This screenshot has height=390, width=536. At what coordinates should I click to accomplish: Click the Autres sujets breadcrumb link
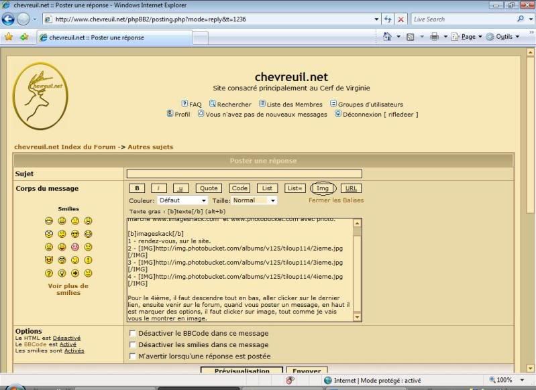tap(150, 147)
